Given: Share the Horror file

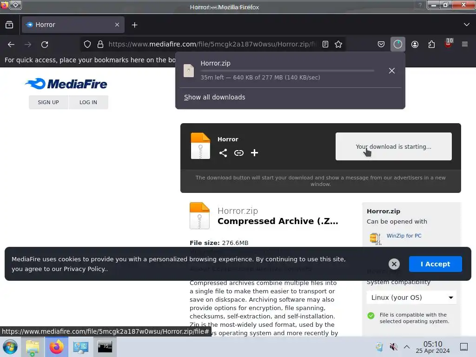Looking at the screenshot, I should click(223, 152).
